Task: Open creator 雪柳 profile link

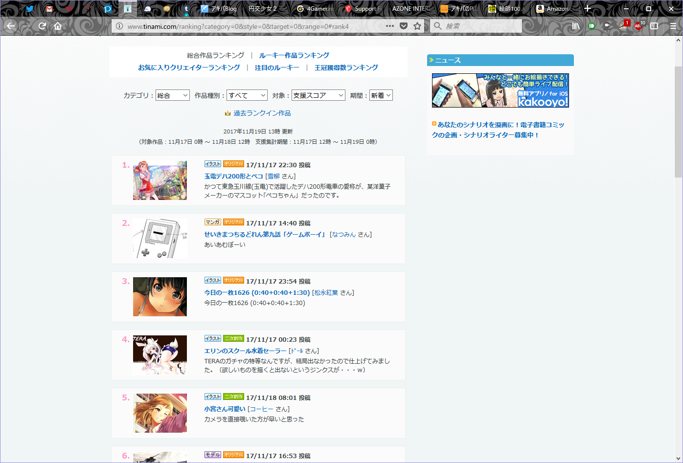Action: coord(273,176)
